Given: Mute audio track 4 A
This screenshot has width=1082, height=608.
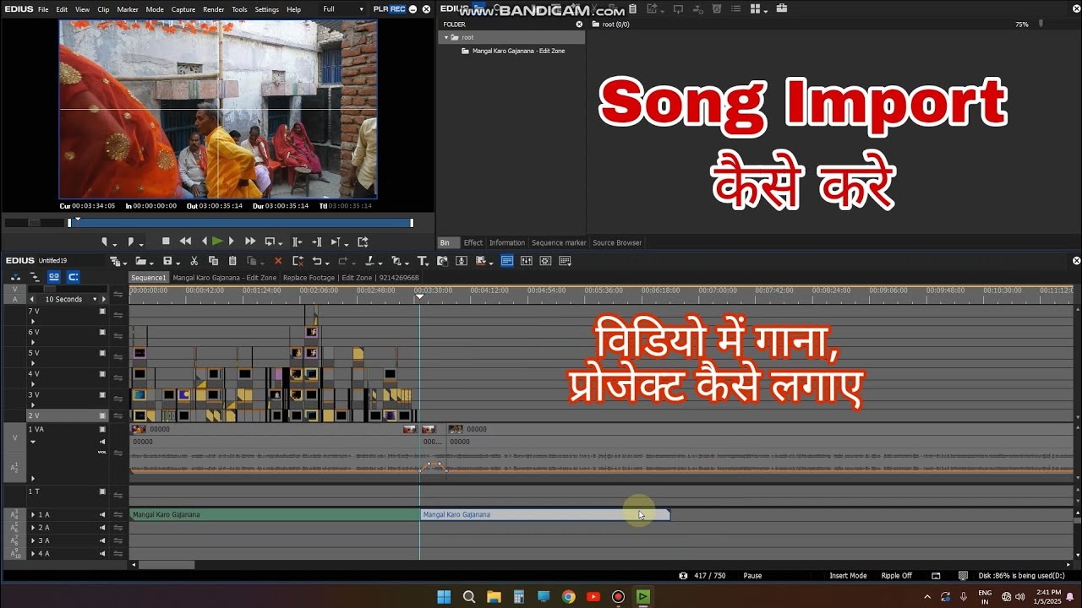Looking at the screenshot, I should pos(103,554).
